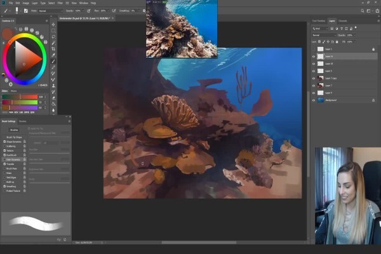The width and height of the screenshot is (381, 254).
Task: Select the Clone Stamp tool
Action: pos(53,86)
